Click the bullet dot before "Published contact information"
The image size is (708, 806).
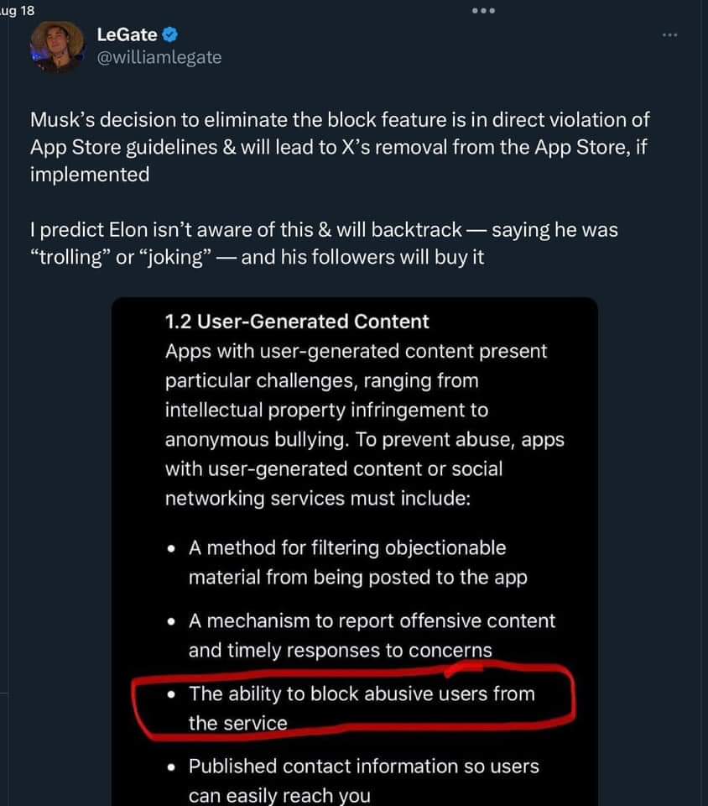pyautogui.click(x=171, y=767)
